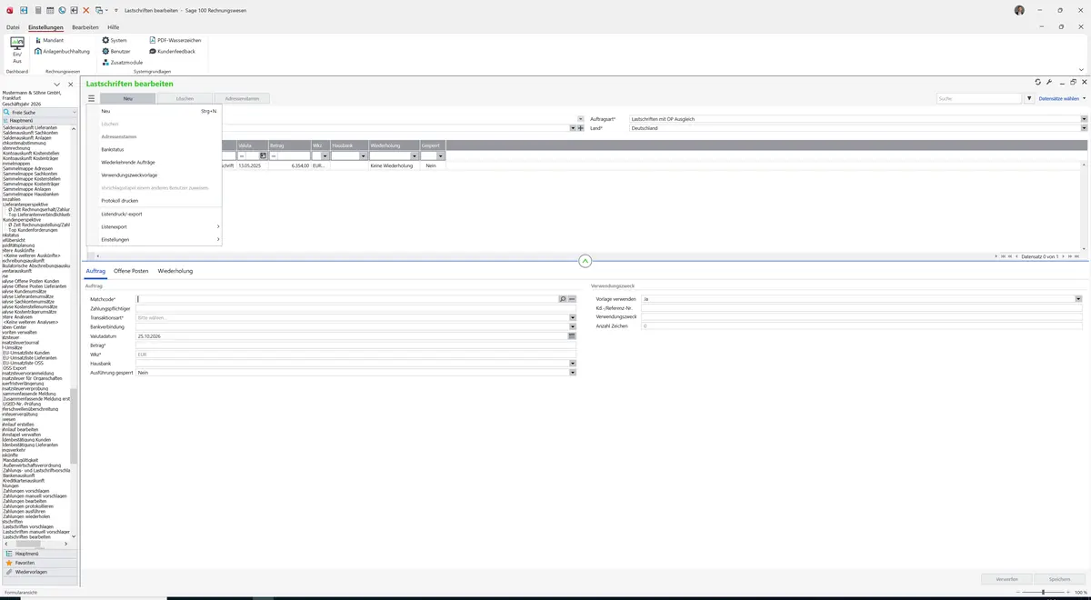
Task: Open the Hausbank dropdown
Action: [573, 364]
